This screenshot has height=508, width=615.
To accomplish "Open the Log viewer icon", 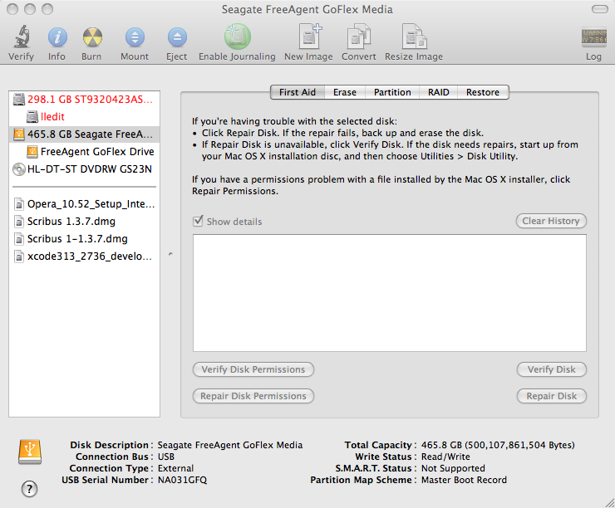I will [x=594, y=37].
